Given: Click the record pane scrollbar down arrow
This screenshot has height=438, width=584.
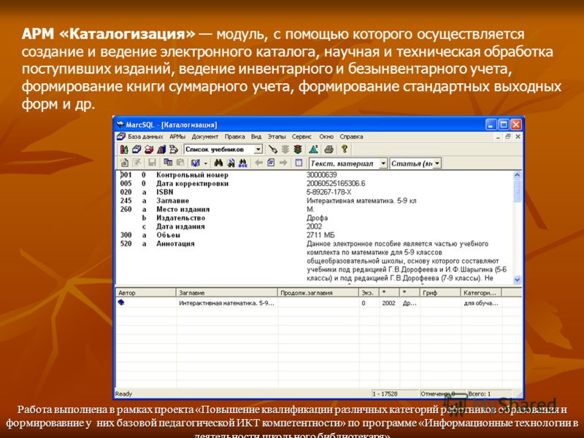Looking at the screenshot, I should 517,280.
